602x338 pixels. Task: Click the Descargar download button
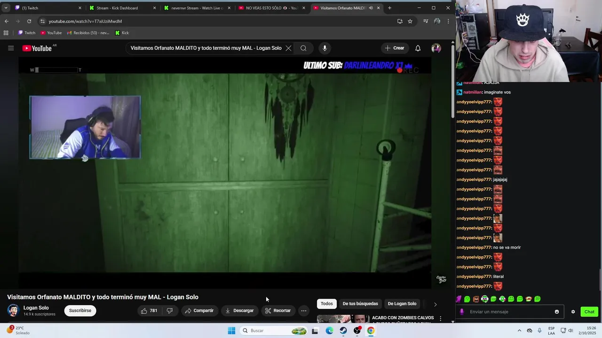239,311
